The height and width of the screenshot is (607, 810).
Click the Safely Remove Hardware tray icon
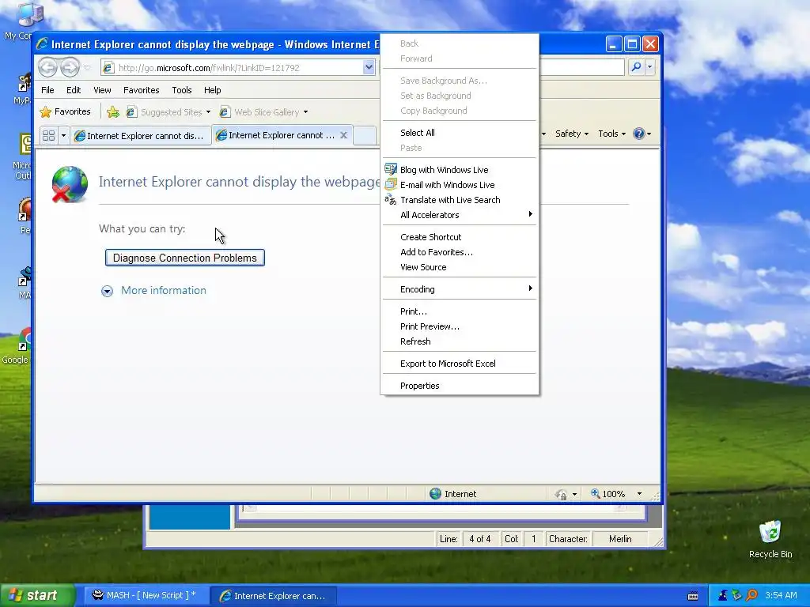click(737, 596)
